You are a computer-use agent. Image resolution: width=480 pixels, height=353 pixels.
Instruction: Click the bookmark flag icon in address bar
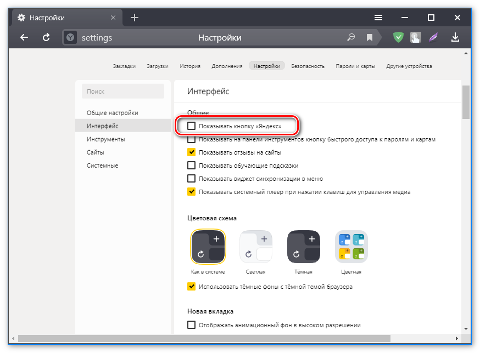370,38
